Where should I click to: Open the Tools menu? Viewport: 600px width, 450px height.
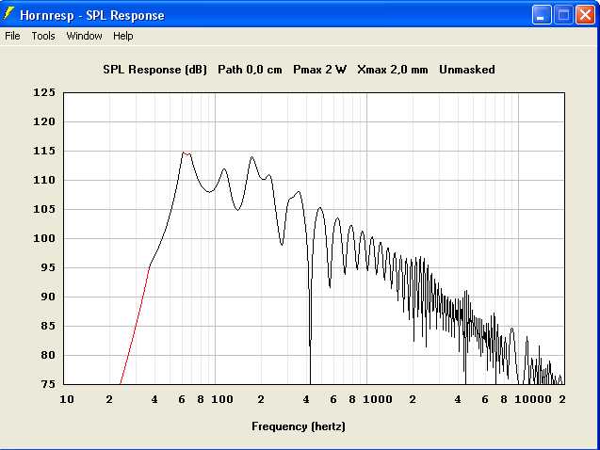click(x=43, y=36)
